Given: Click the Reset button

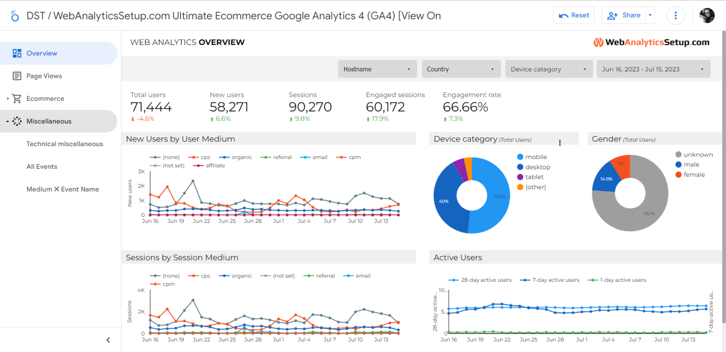Looking at the screenshot, I should (573, 15).
